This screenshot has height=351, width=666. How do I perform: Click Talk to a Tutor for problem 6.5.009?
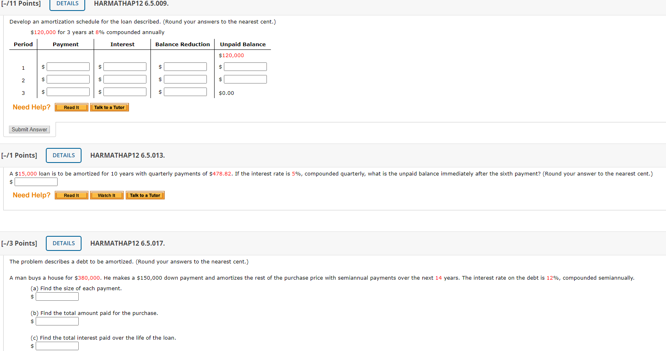pyautogui.click(x=109, y=107)
